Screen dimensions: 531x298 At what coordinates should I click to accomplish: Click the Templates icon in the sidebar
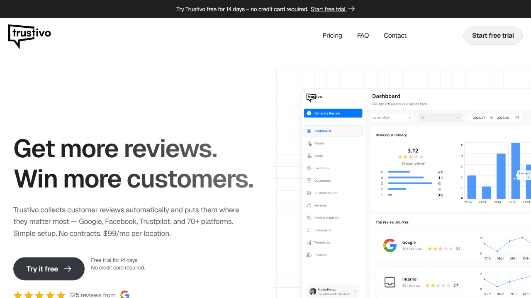coord(309,242)
